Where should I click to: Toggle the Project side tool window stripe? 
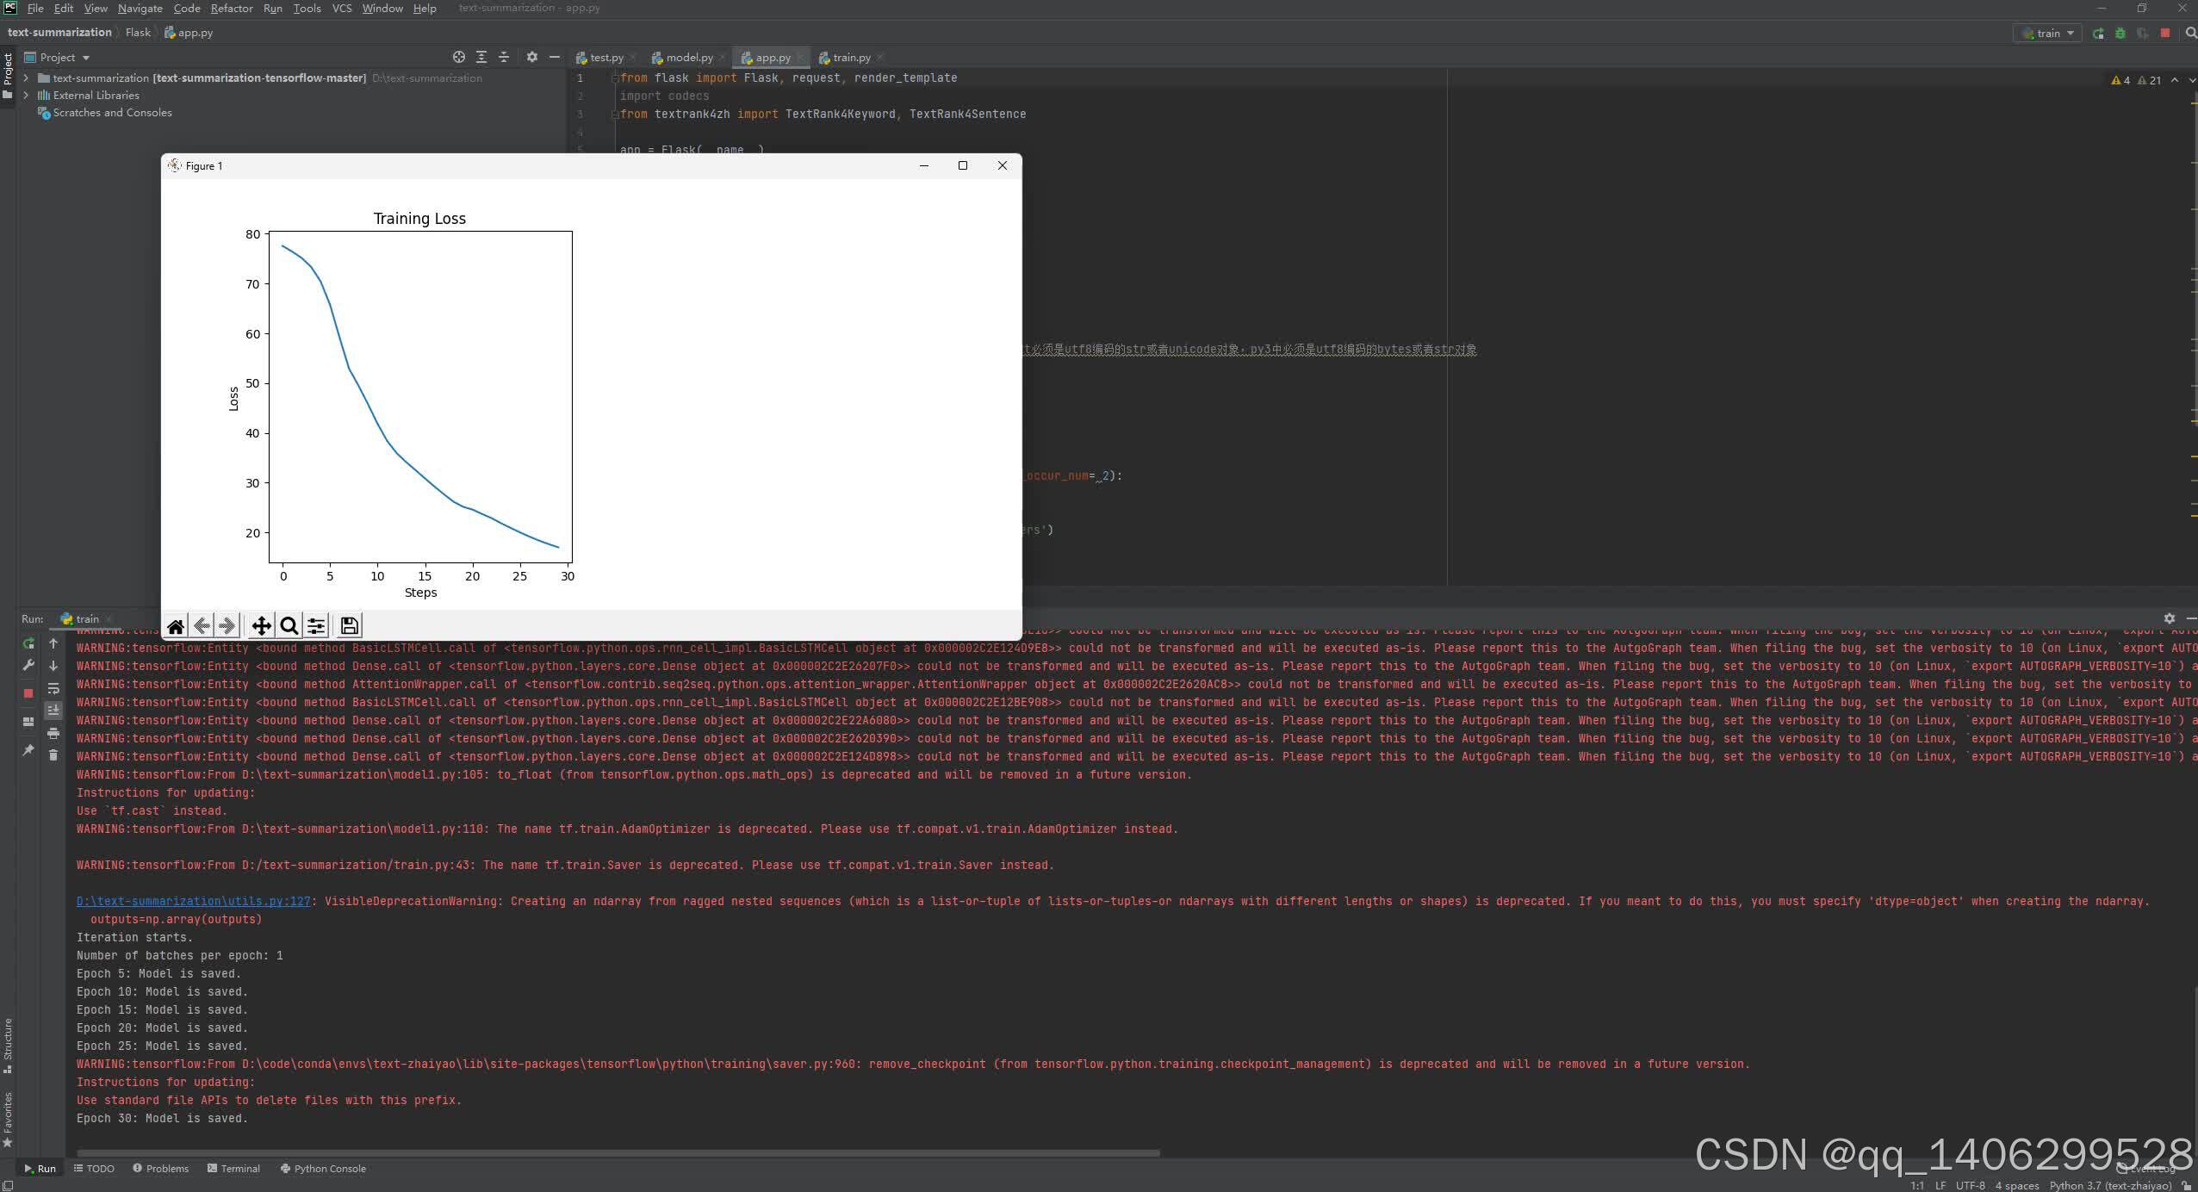click(8, 76)
